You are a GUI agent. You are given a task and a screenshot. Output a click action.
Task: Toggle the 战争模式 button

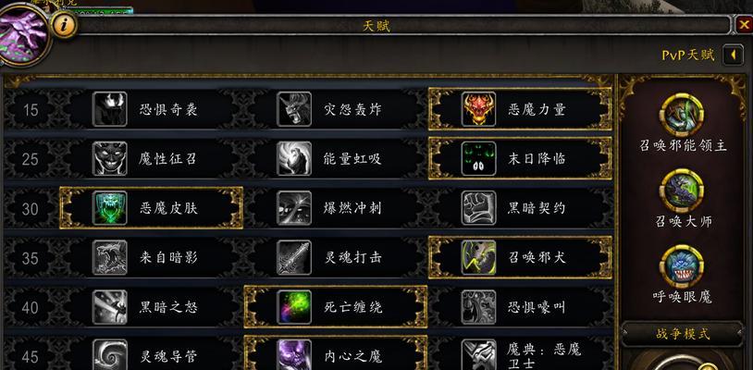(x=683, y=334)
